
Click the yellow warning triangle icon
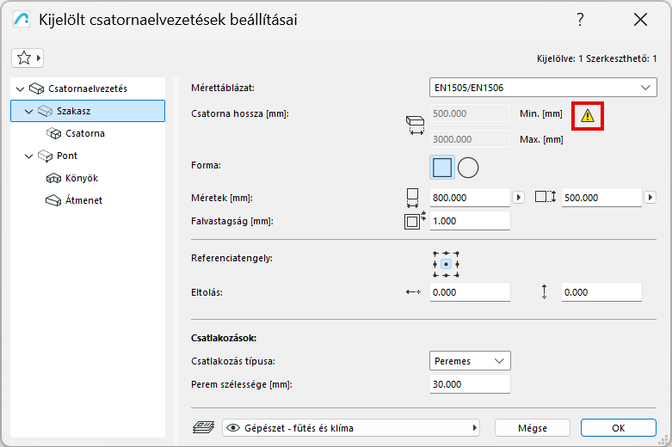tap(588, 115)
